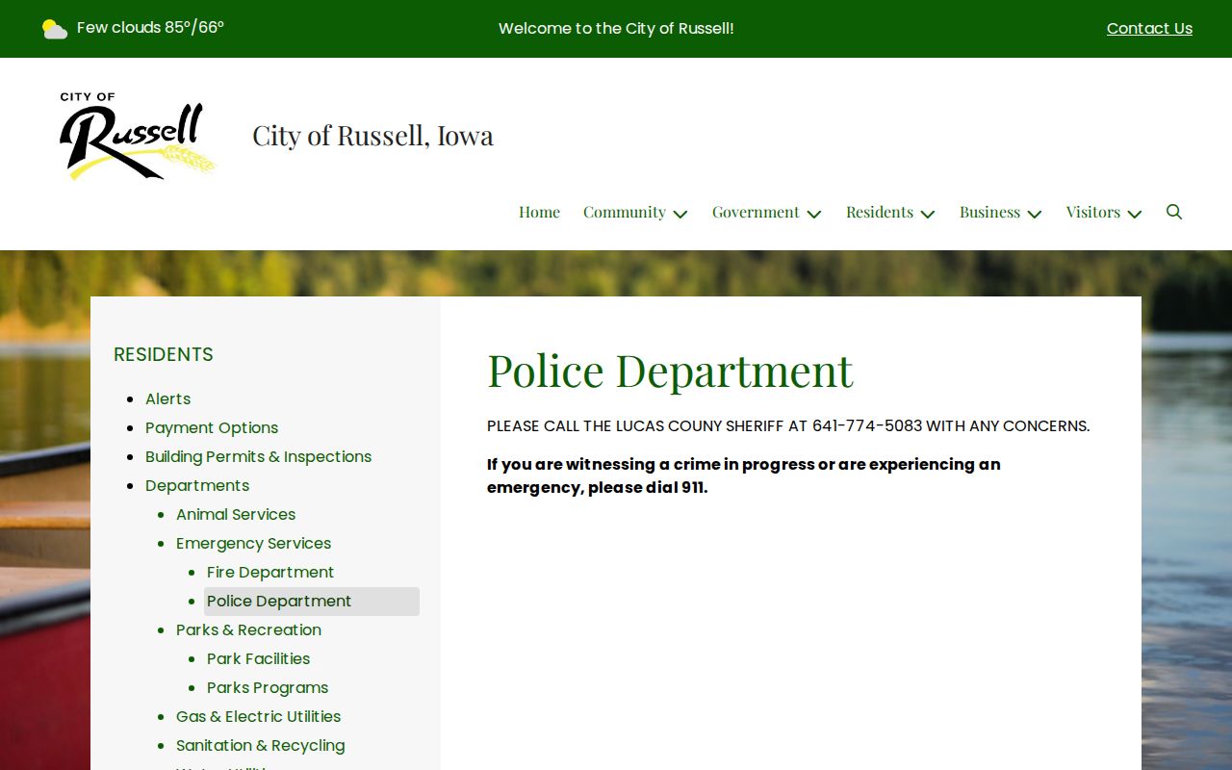The height and width of the screenshot is (770, 1232).
Task: Click the search magnifier icon in navigation
Action: [1174, 212]
